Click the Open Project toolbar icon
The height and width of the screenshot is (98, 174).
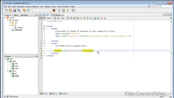pyautogui.click(x=15, y=10)
